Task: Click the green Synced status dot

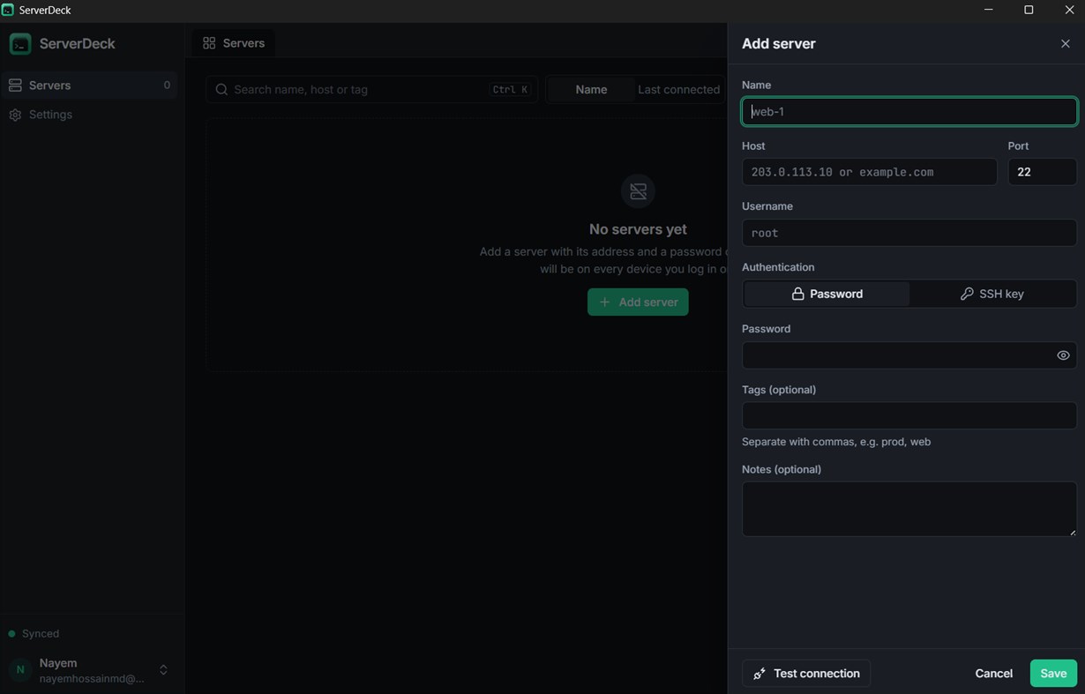Action: [x=12, y=633]
